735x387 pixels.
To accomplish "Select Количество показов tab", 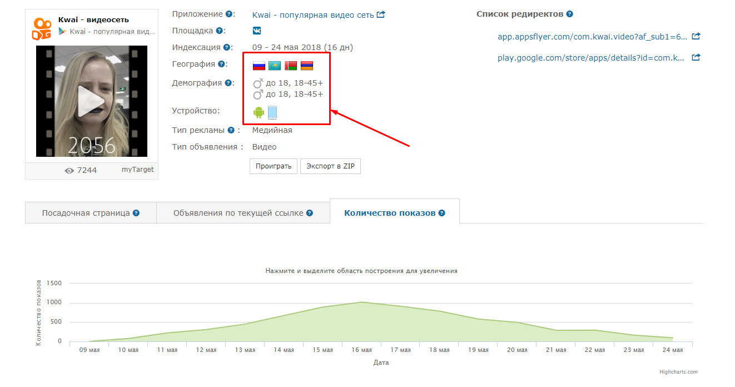I will [394, 213].
